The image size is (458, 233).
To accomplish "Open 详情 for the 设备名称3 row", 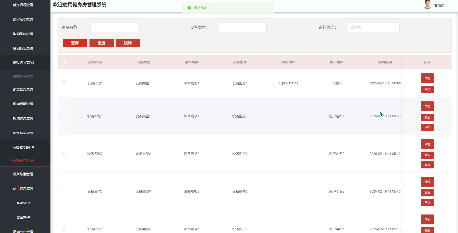I will click(427, 182).
